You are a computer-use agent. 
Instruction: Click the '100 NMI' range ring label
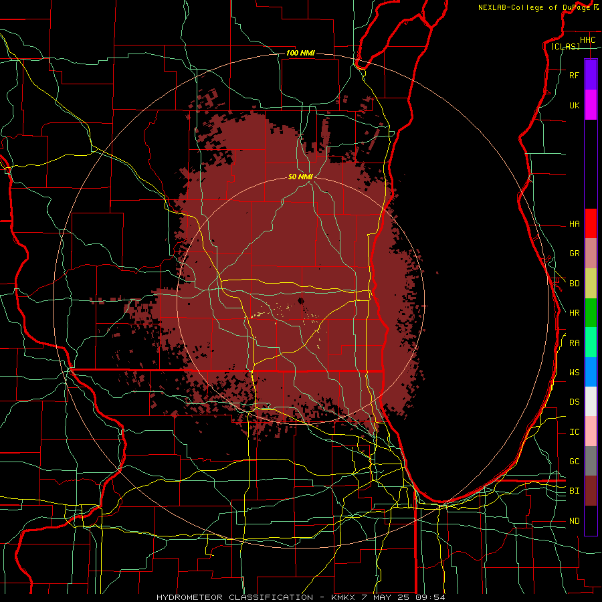(x=300, y=53)
